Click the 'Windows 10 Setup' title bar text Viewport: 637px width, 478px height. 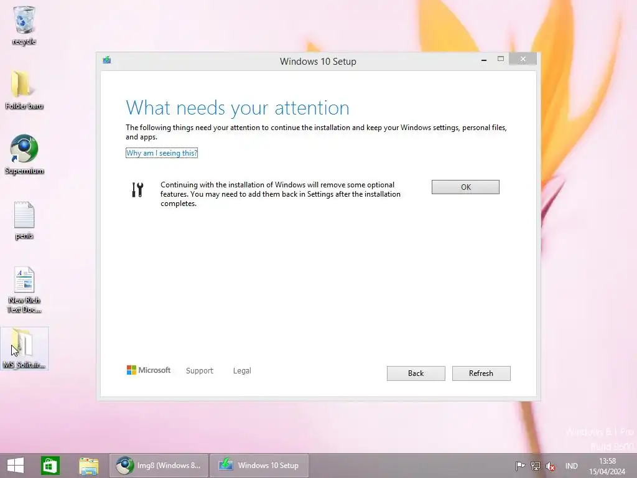click(x=318, y=62)
